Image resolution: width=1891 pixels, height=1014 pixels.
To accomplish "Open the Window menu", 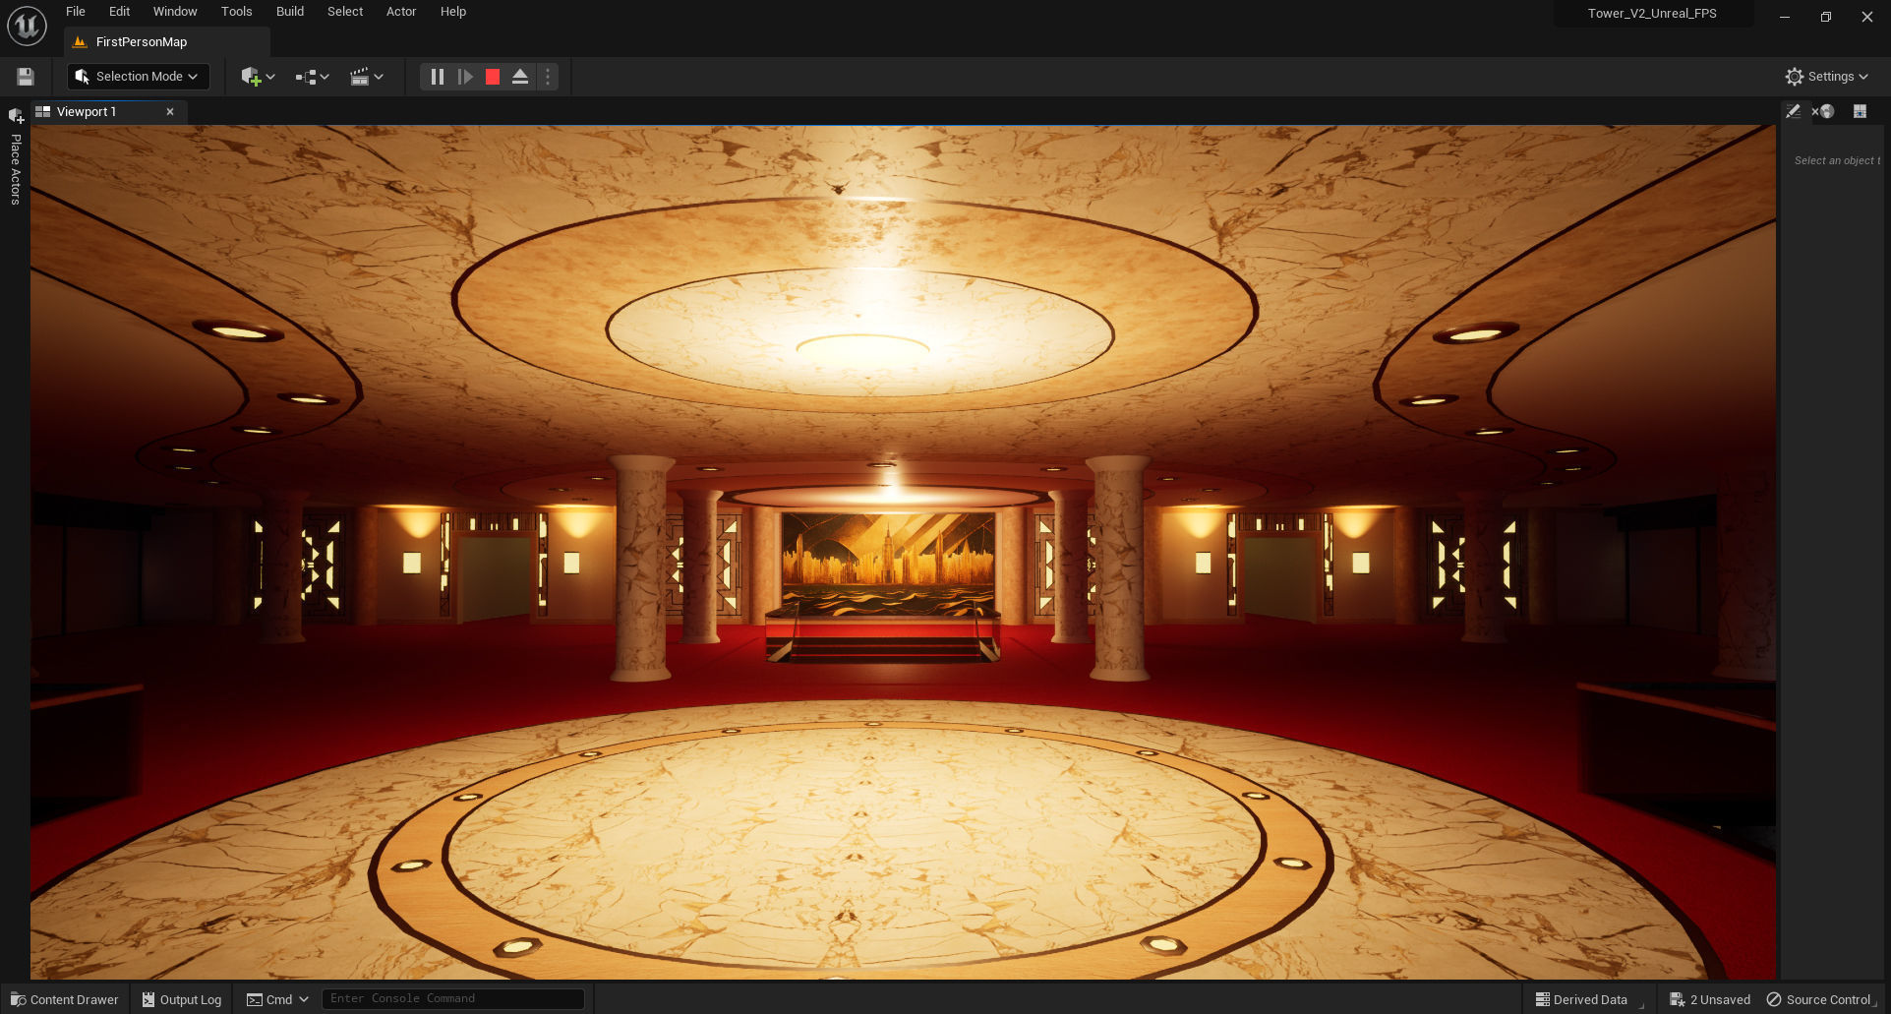I will [175, 12].
